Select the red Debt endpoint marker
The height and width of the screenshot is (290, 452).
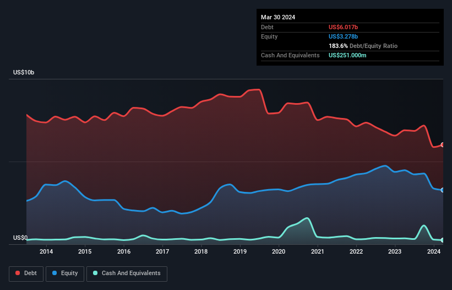pos(443,145)
